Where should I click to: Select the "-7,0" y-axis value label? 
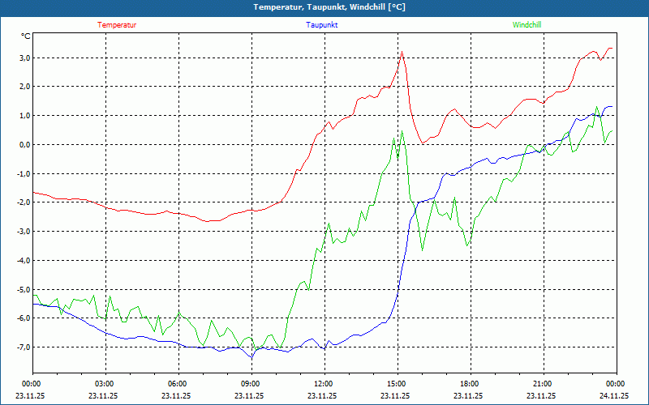(x=21, y=347)
